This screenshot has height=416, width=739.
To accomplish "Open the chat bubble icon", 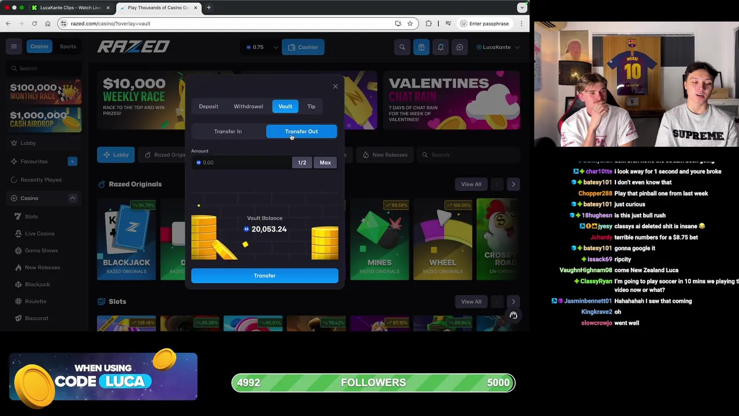I will point(460,47).
